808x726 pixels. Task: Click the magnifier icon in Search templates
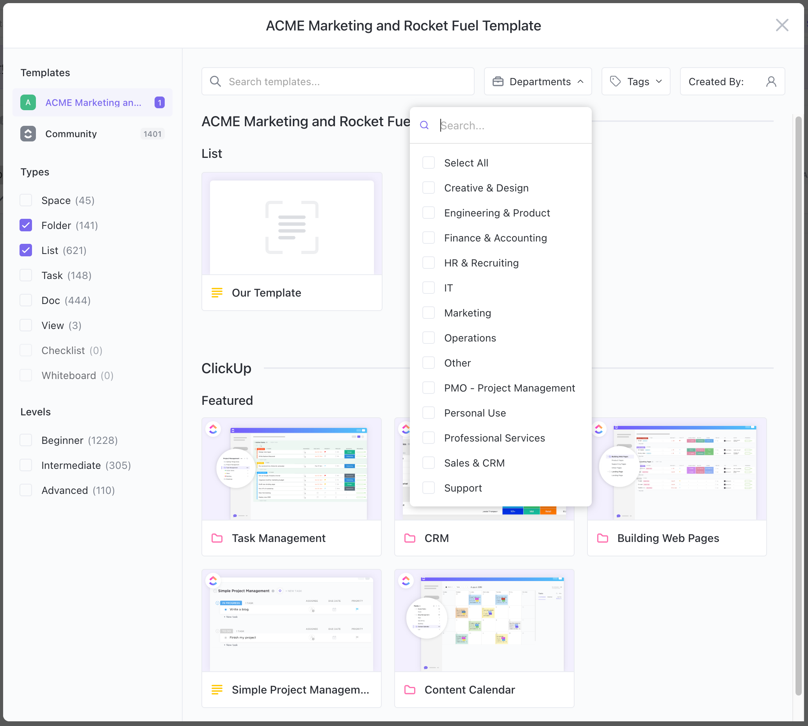215,81
